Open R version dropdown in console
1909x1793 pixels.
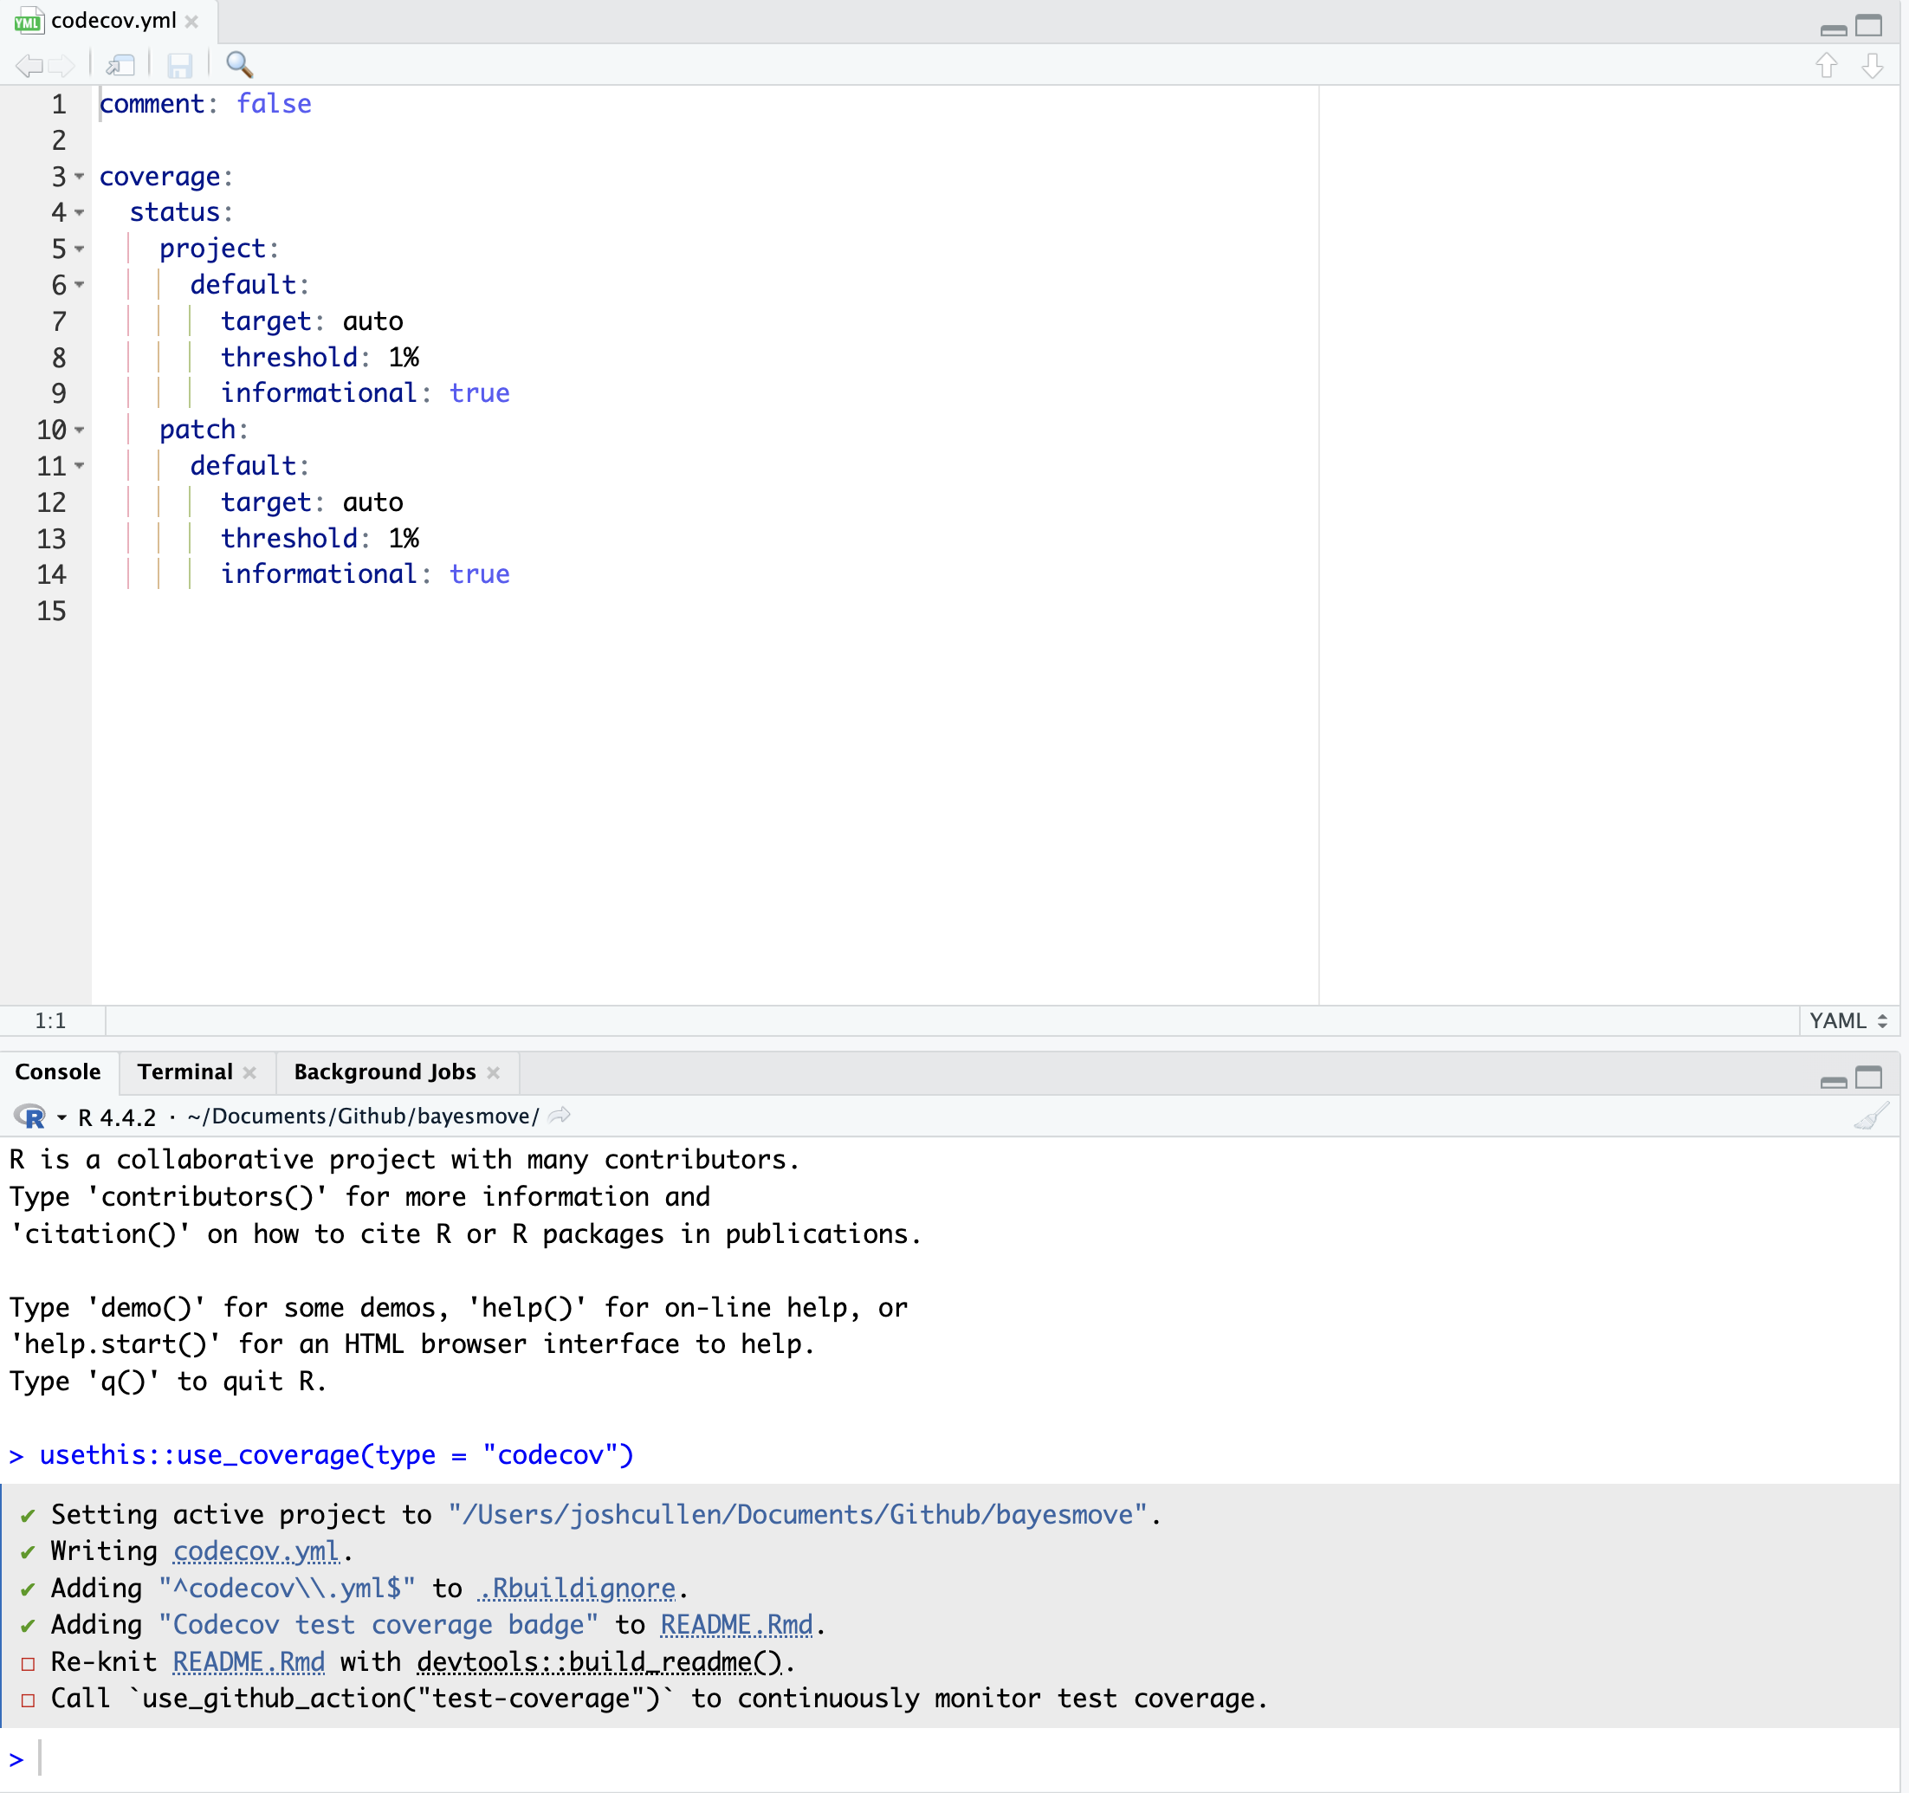[61, 1117]
